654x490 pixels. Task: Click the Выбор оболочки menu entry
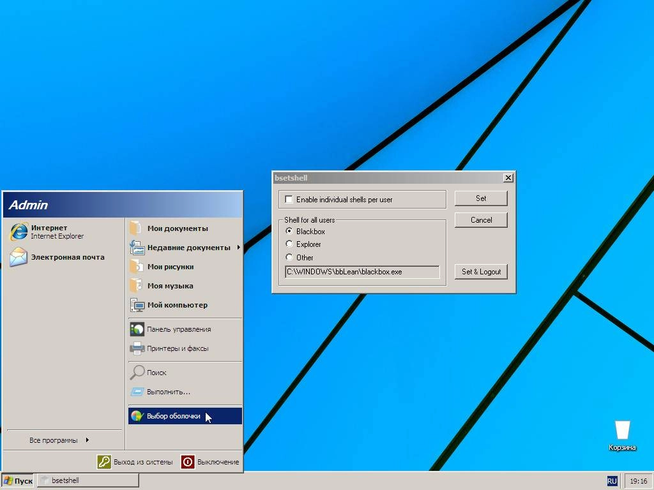click(185, 416)
